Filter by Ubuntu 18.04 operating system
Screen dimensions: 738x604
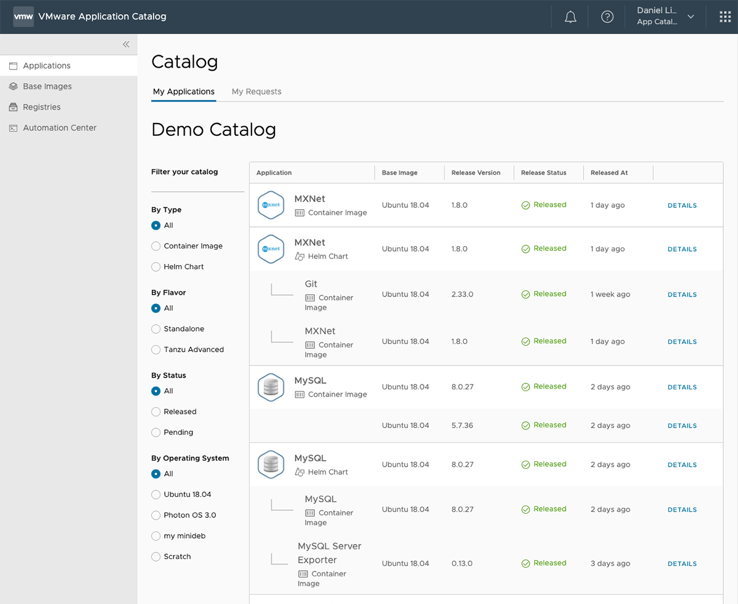(156, 495)
